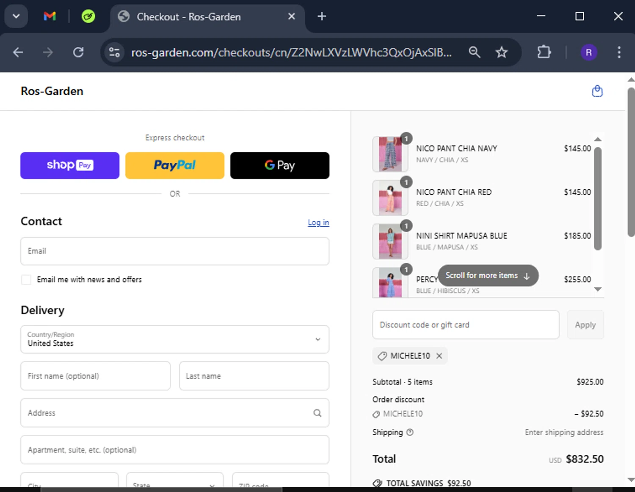Click the NICO PANT CHIA NAVY title
635x492 pixels.
(456, 148)
